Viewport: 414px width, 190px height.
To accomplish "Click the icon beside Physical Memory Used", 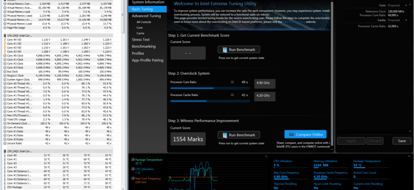I will 5,16.
